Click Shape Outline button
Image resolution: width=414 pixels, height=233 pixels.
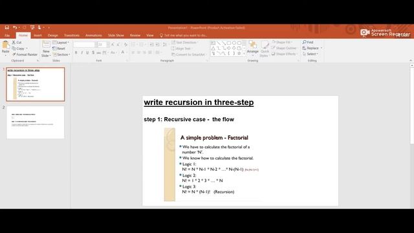click(x=284, y=48)
